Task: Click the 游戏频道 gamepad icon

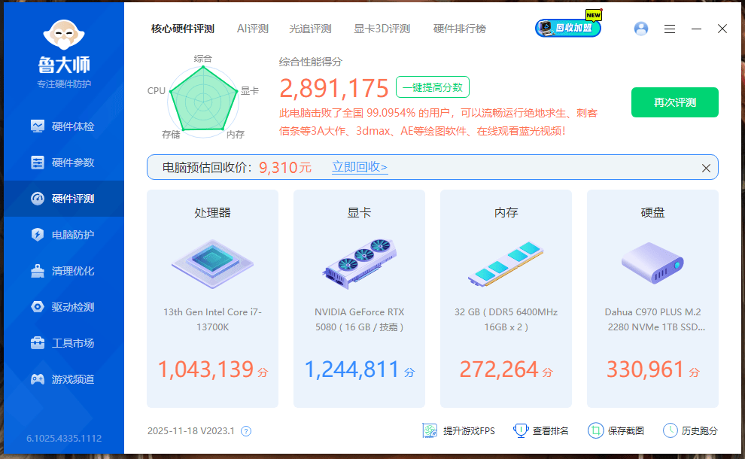Action: tap(38, 379)
